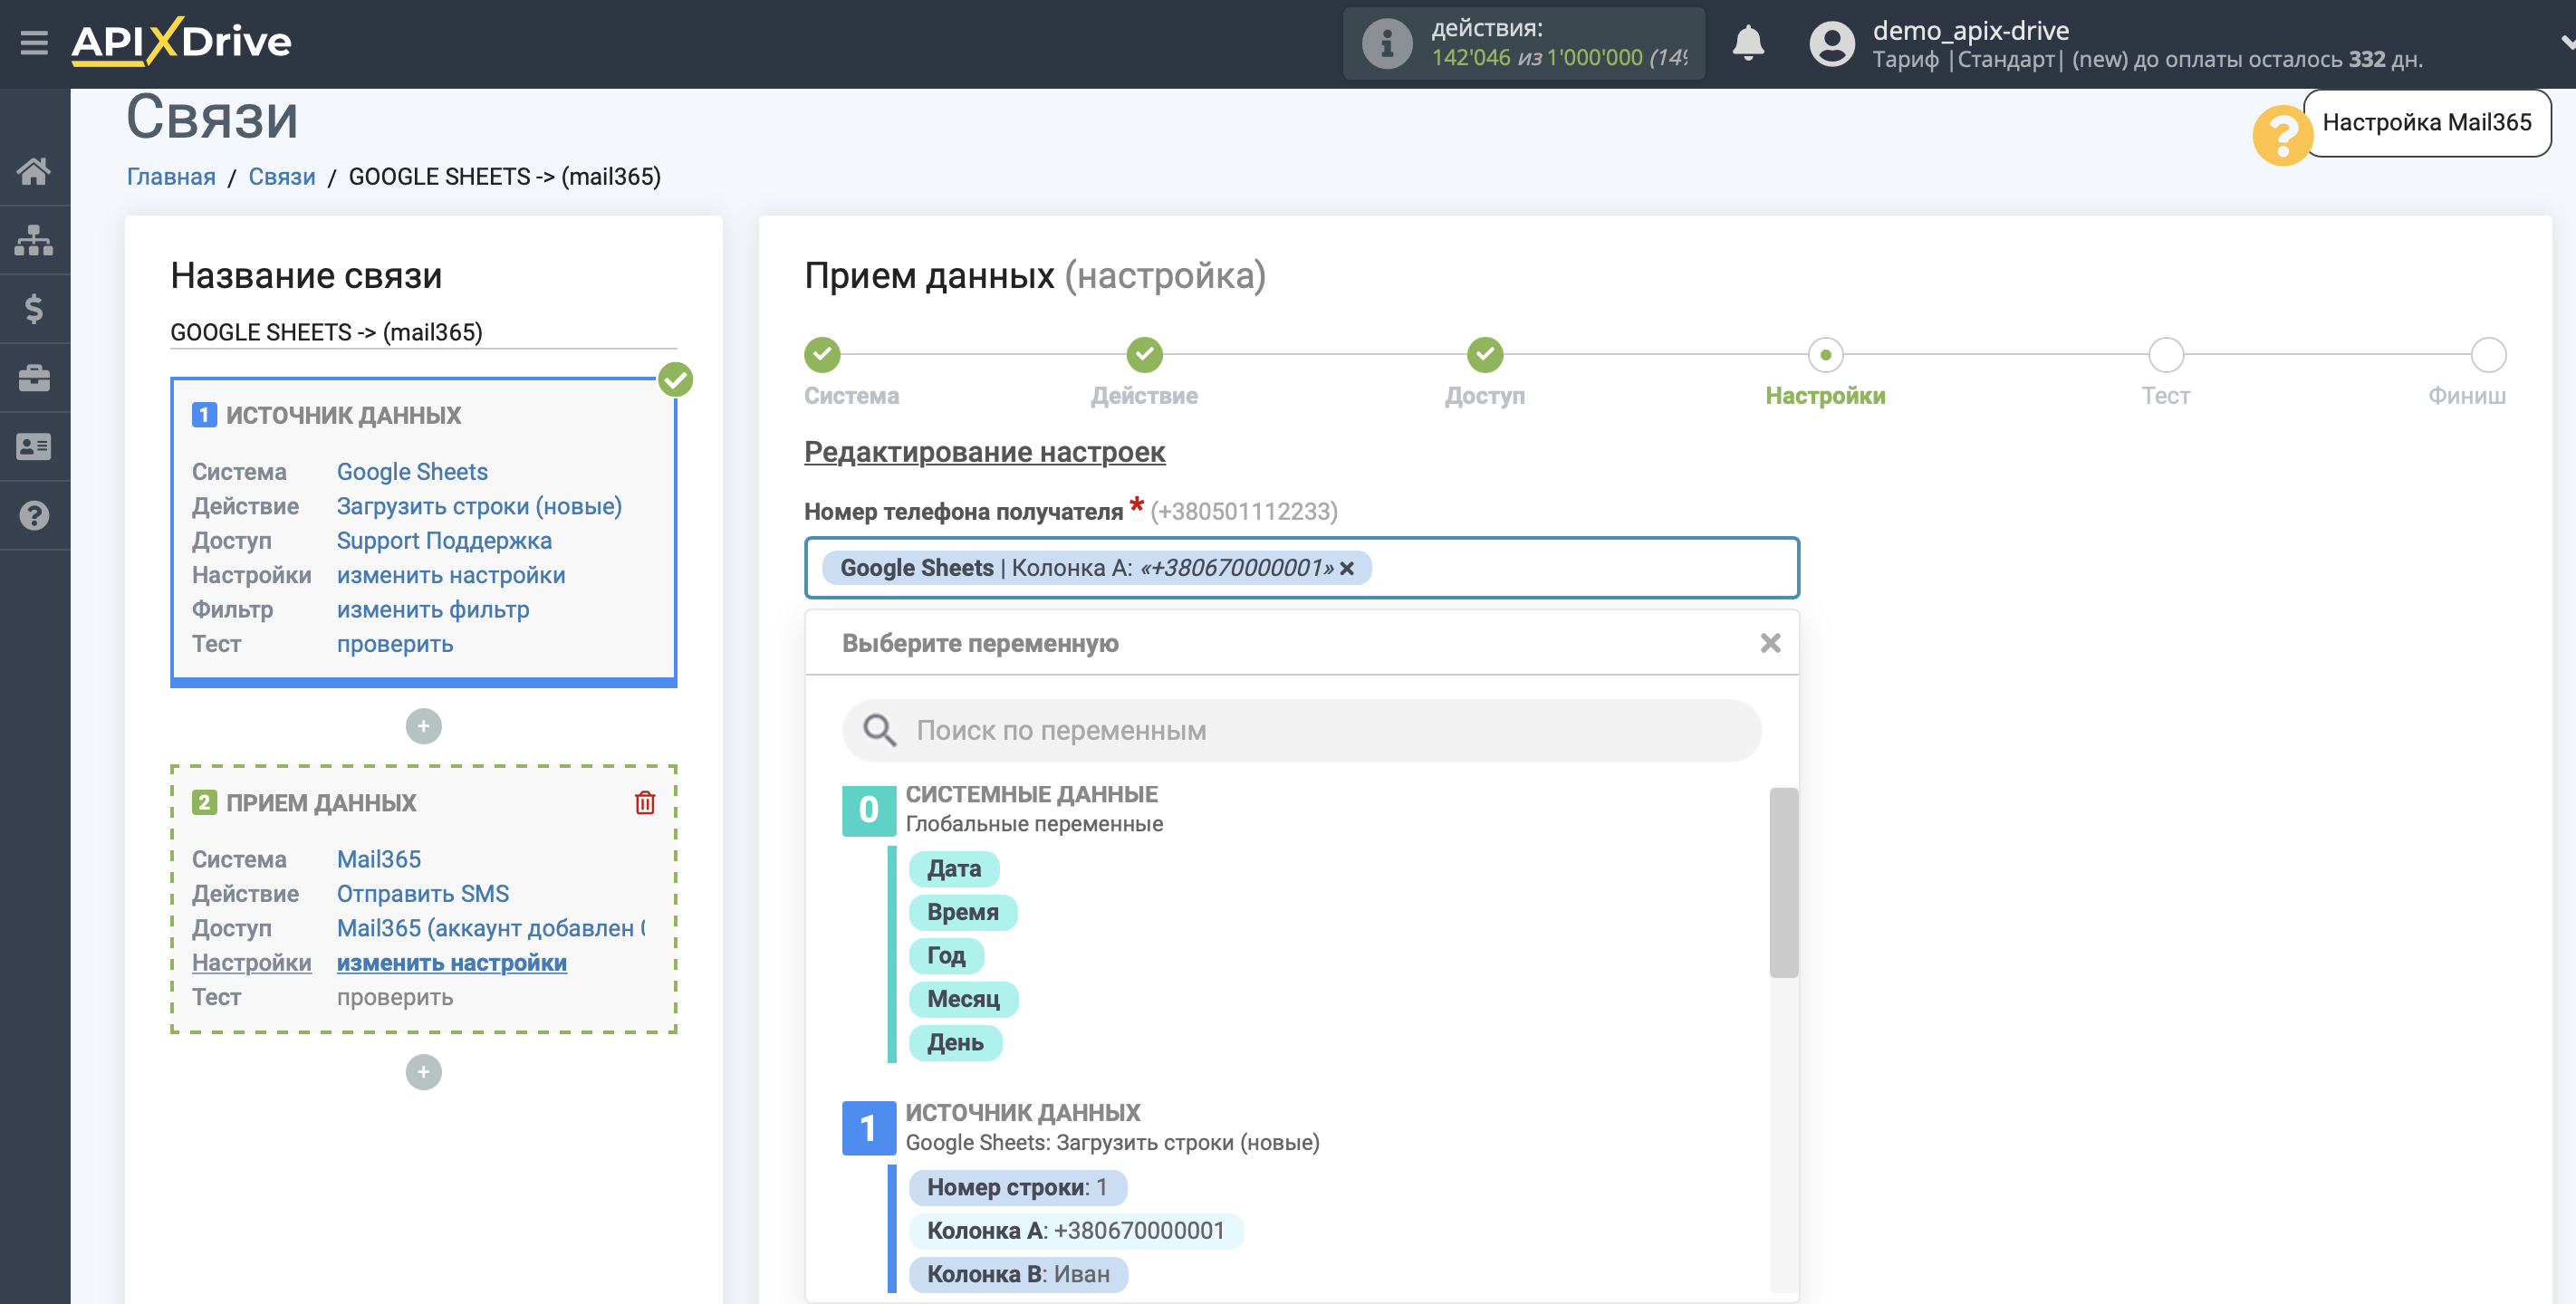The image size is (2576, 1304).
Task: Open the hamburger menu icon
Action: [34, 42]
